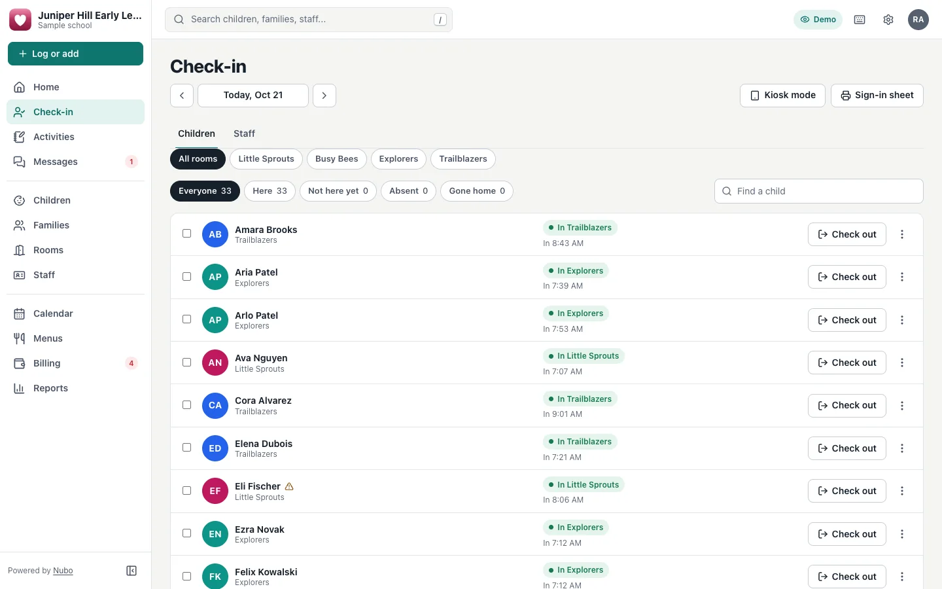Image resolution: width=942 pixels, height=589 pixels.
Task: Open more options for Cora Alvarez
Action: point(902,406)
